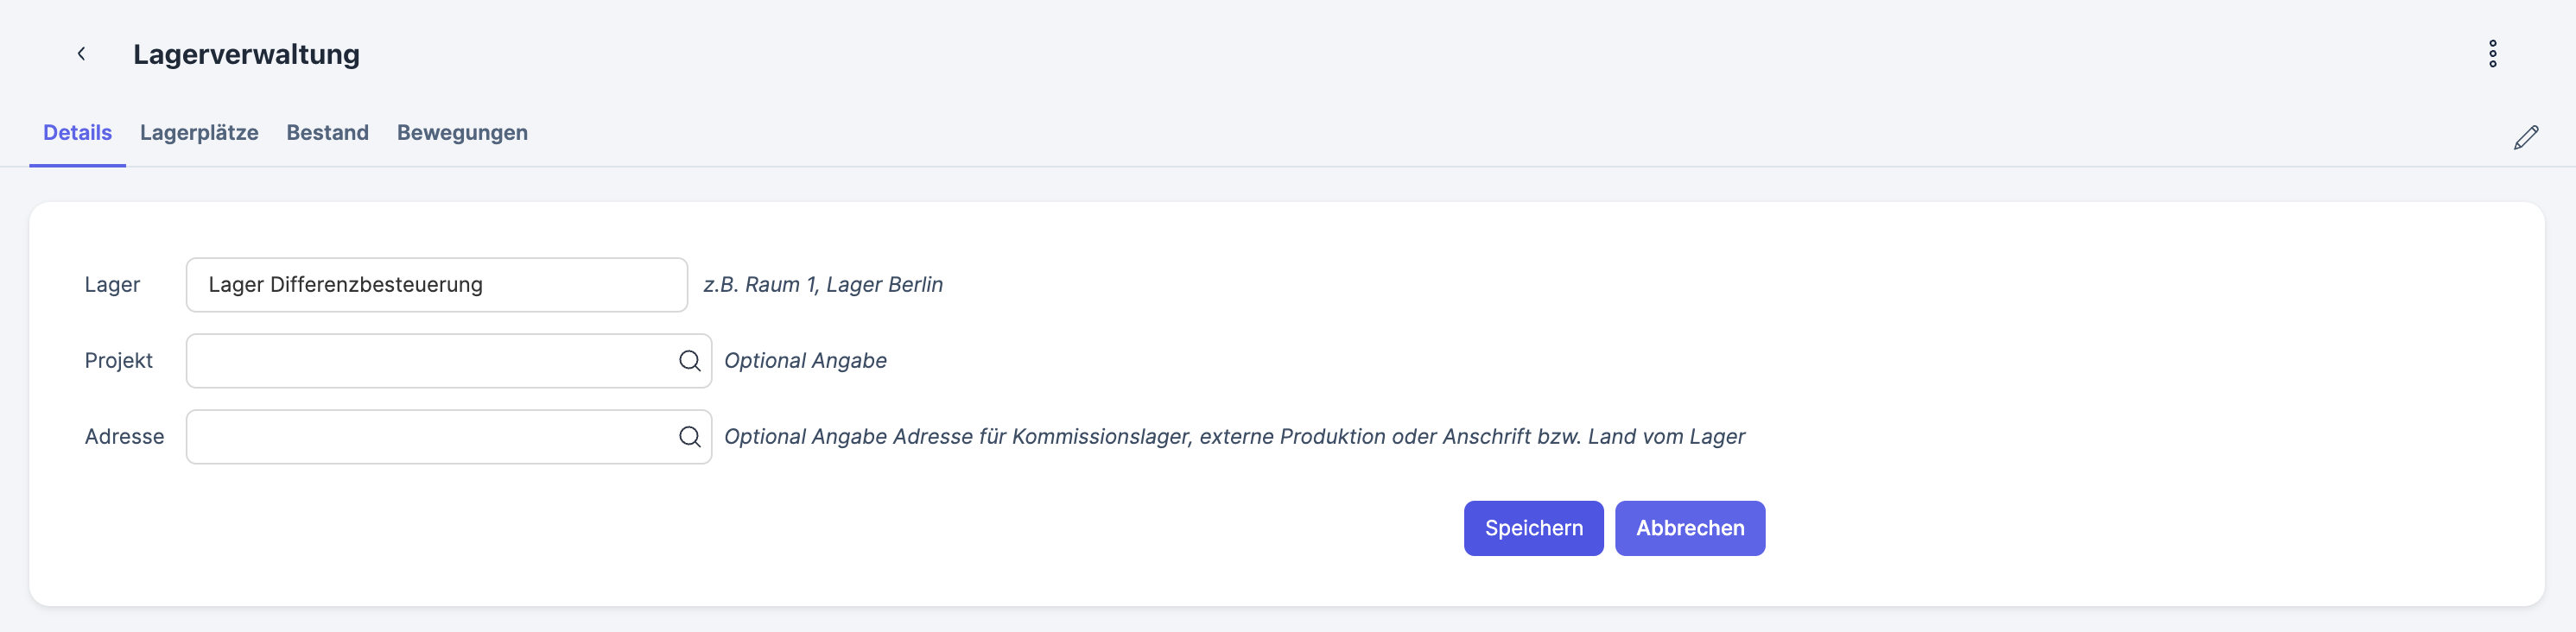Show the Bewegungen tab
2576x632 pixels.
(462, 133)
